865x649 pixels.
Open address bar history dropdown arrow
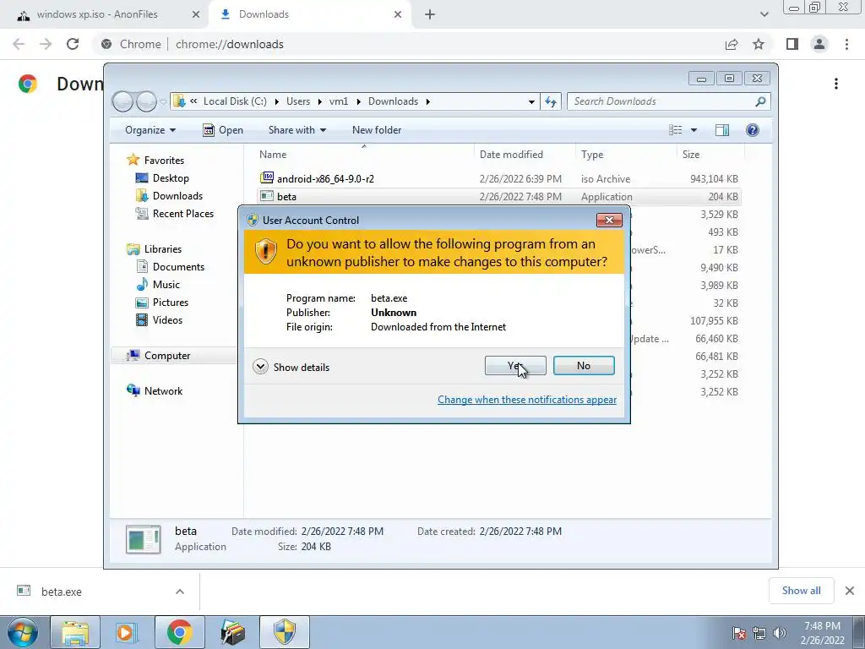tap(531, 101)
